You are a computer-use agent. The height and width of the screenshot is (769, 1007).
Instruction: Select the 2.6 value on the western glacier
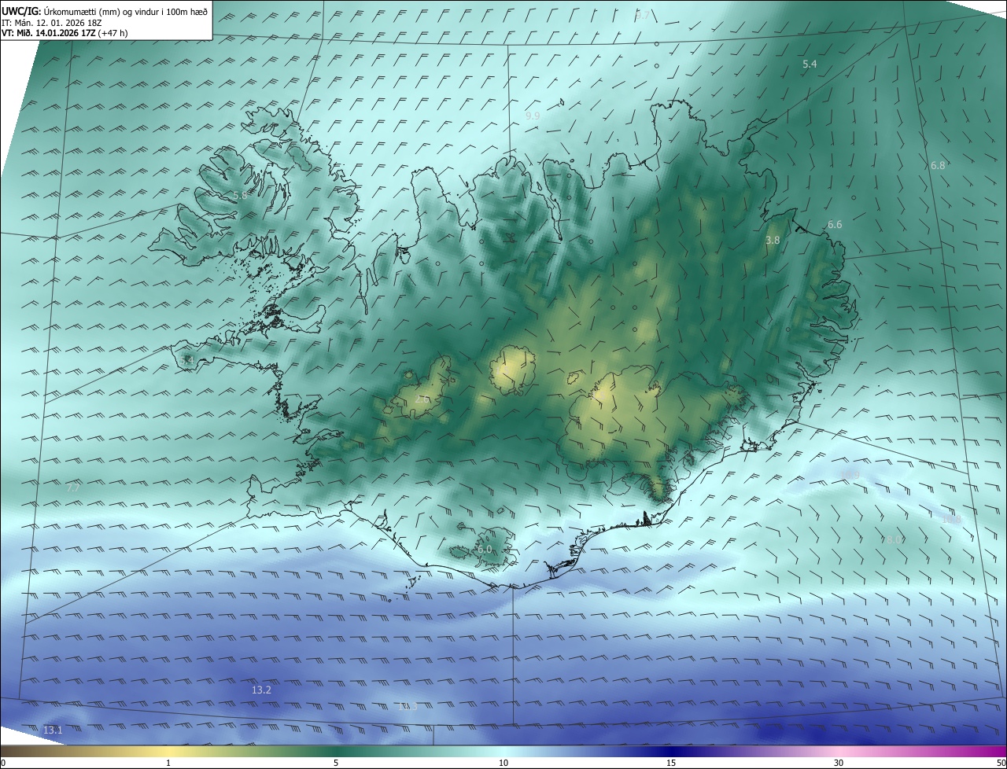coord(422,399)
